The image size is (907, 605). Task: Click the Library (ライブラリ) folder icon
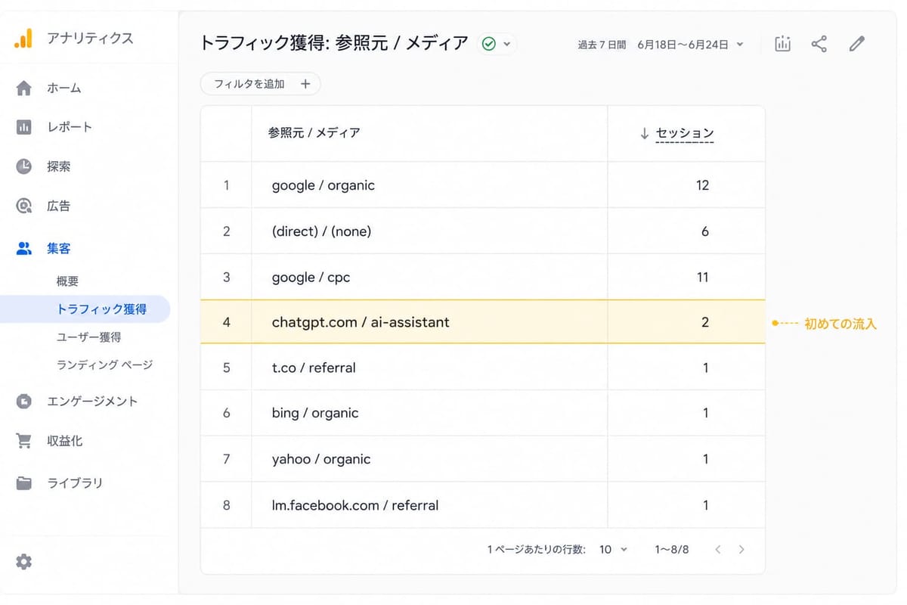24,483
